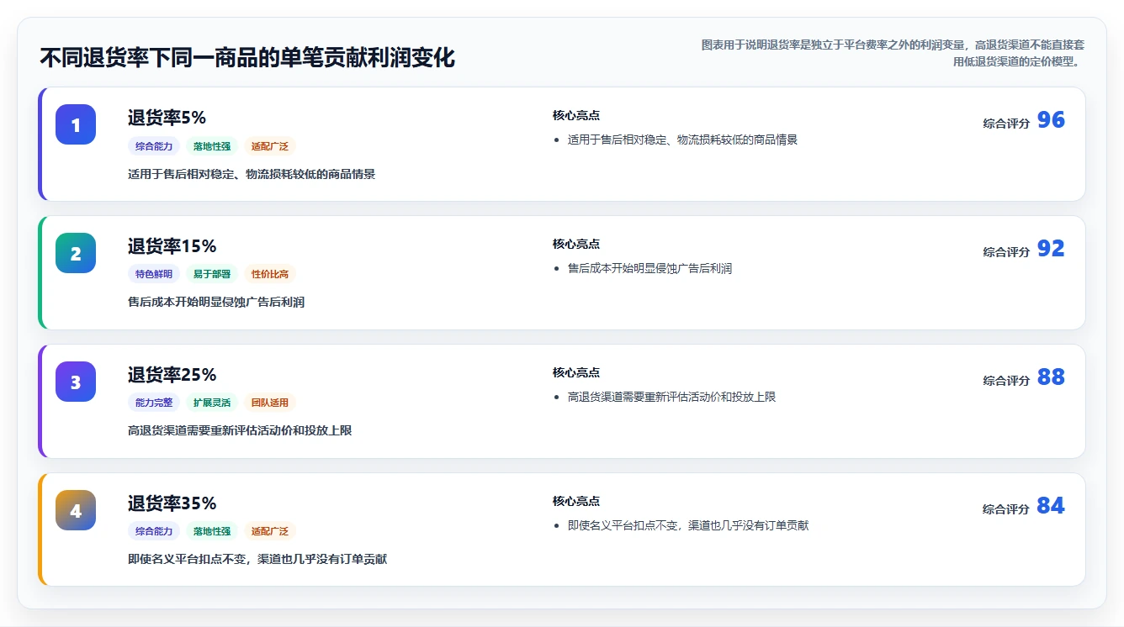
Task: Click the number 3 rank badge
Action: point(76,382)
